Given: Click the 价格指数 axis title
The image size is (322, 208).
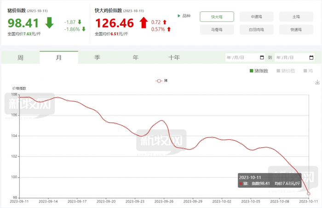Looking at the screenshot, I should pyautogui.click(x=19, y=88).
